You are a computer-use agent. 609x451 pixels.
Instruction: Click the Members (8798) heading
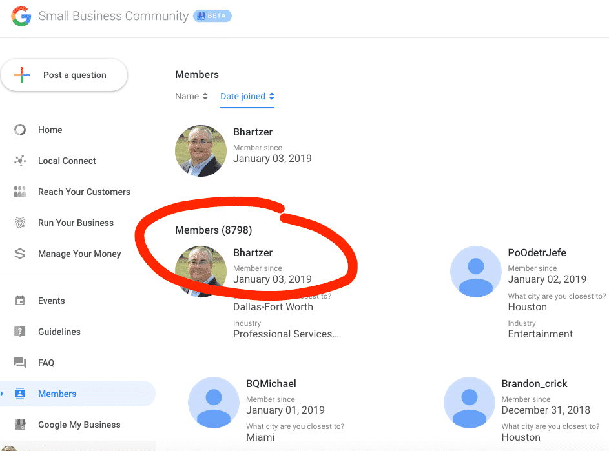tap(213, 230)
